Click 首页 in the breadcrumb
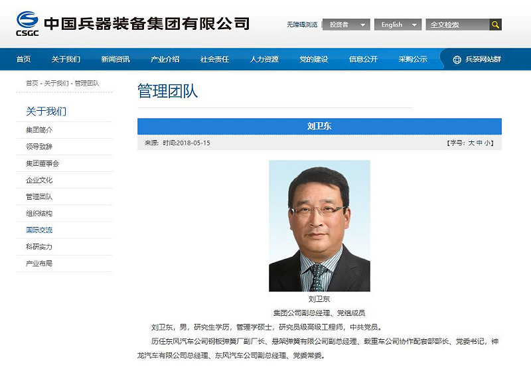Screen dimensions: 531x367 [x=32, y=83]
